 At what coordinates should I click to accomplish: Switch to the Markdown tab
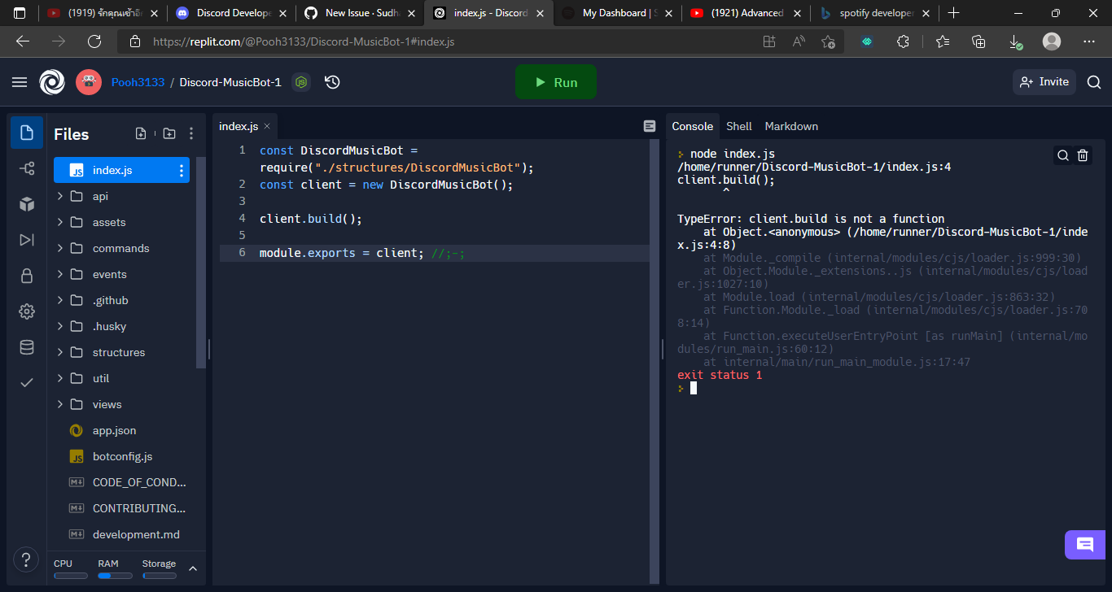(790, 126)
